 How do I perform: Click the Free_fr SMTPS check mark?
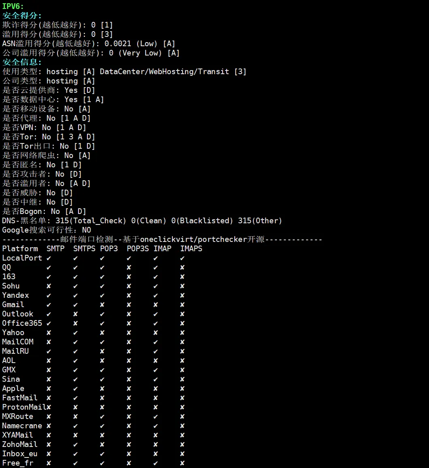[75, 463]
